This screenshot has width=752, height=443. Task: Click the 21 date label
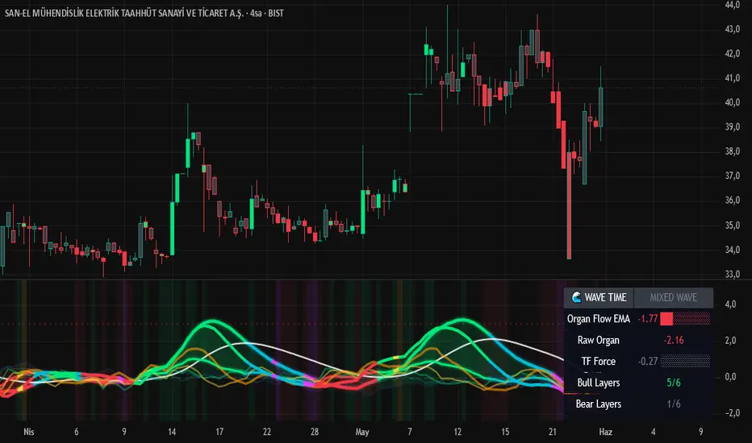point(553,432)
